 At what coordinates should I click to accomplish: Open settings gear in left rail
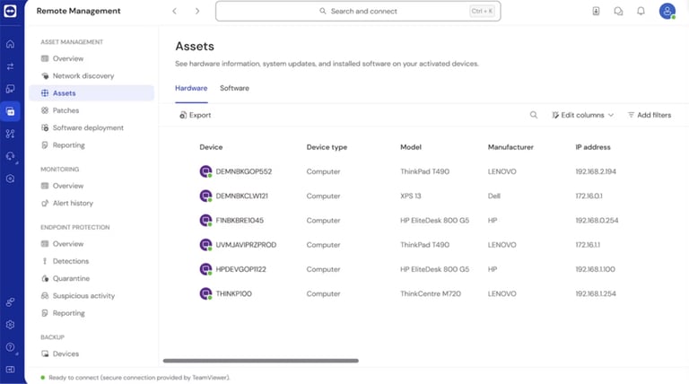[10, 325]
